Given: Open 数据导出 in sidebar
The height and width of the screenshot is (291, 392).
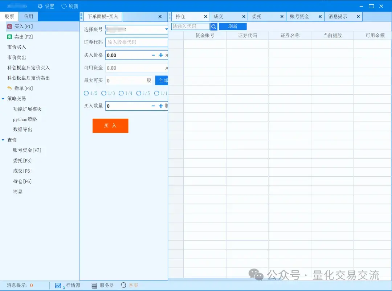Looking at the screenshot, I should point(23,130).
